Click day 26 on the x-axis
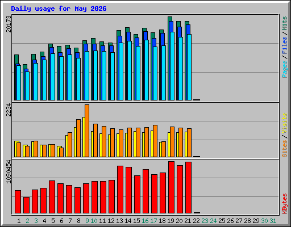 [230, 221]
